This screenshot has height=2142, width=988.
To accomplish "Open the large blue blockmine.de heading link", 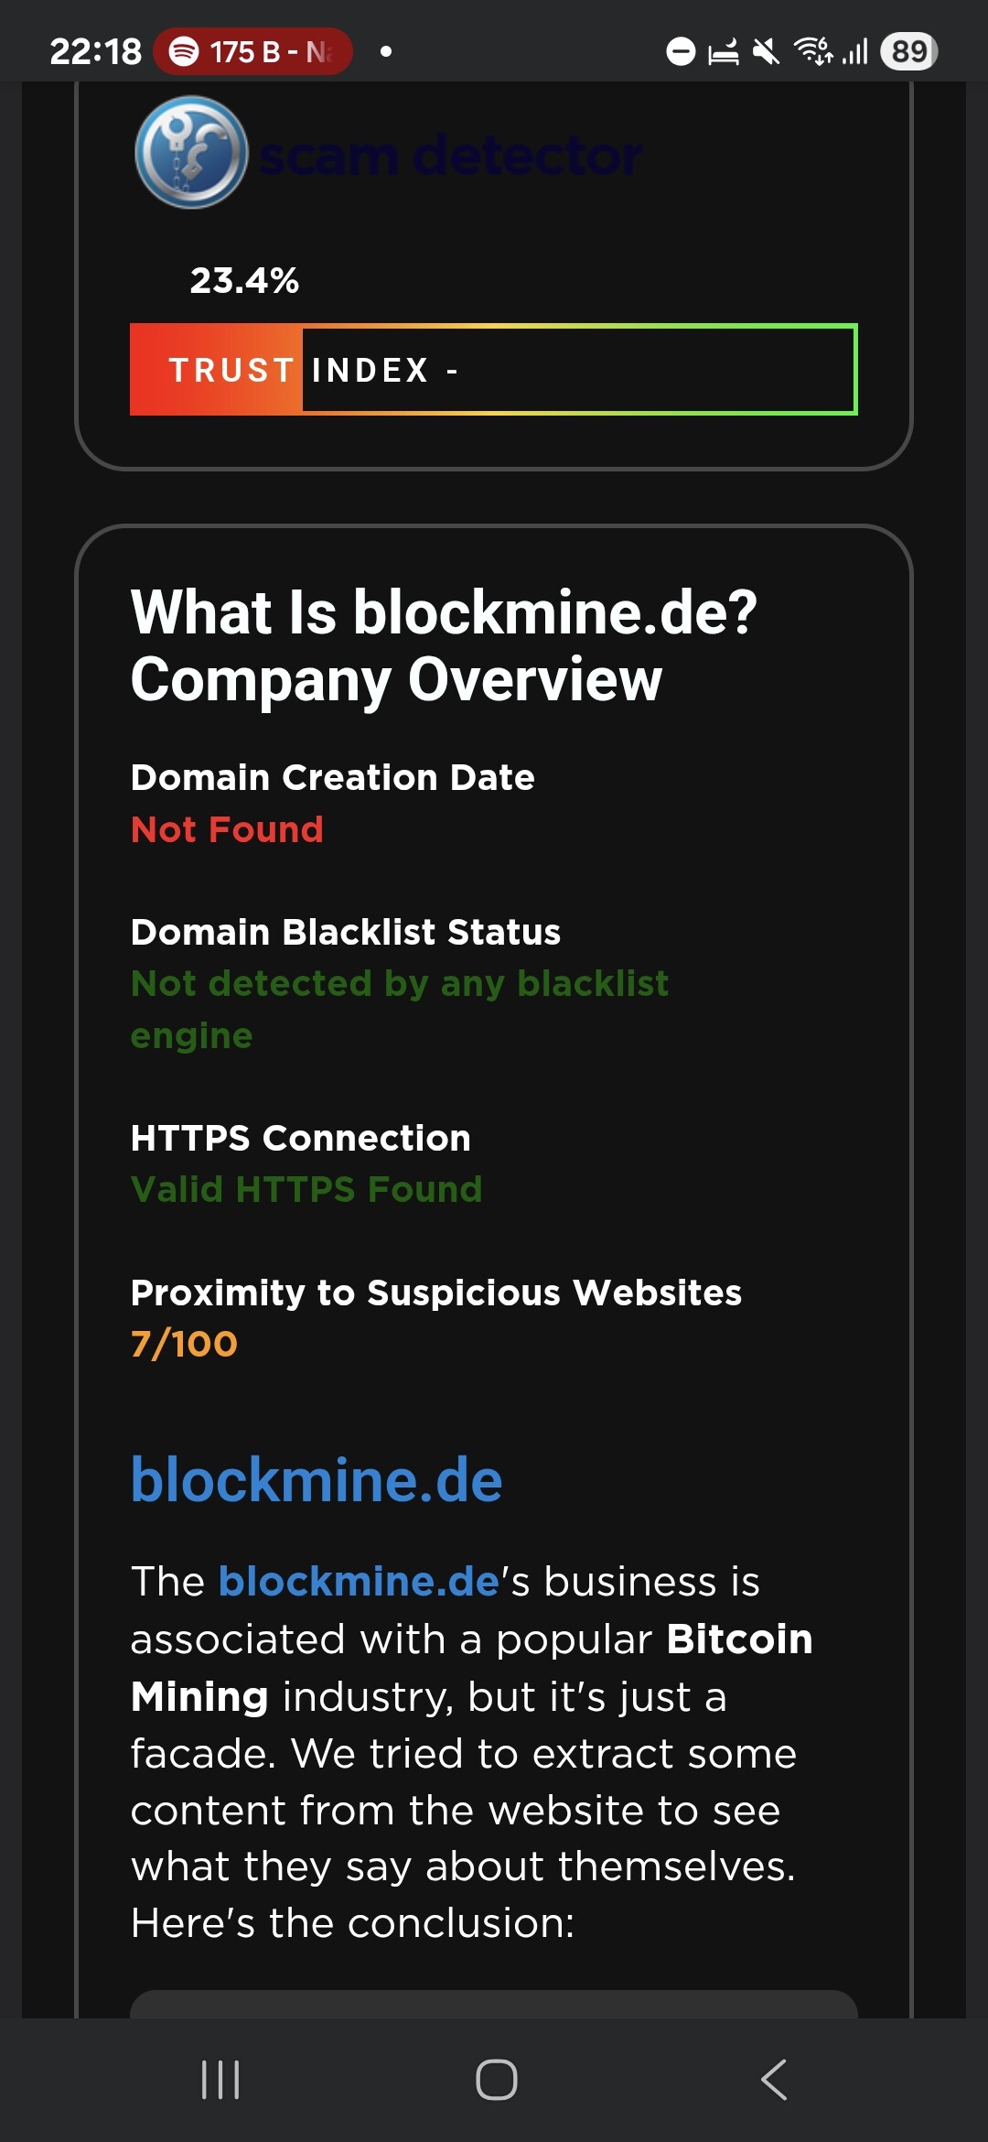I will pyautogui.click(x=317, y=1480).
